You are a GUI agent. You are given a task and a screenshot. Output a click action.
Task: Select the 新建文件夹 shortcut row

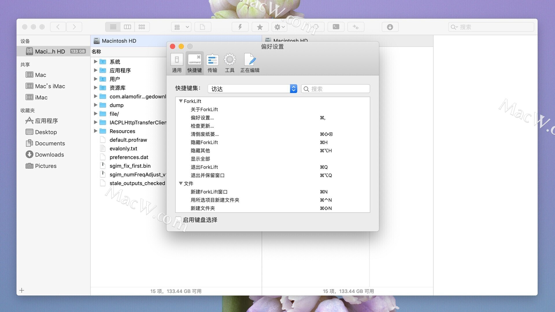point(273,208)
